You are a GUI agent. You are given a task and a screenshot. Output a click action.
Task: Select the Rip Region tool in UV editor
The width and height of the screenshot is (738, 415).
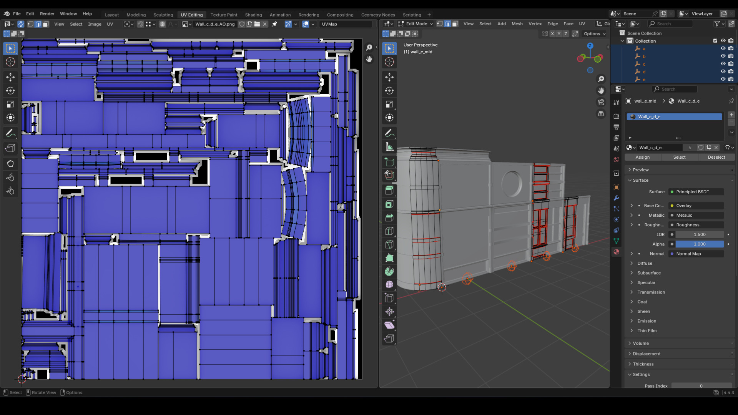pos(10,148)
